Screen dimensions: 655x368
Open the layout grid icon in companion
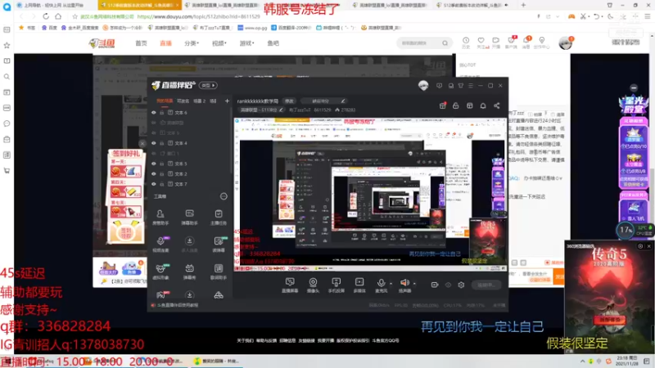coord(469,105)
